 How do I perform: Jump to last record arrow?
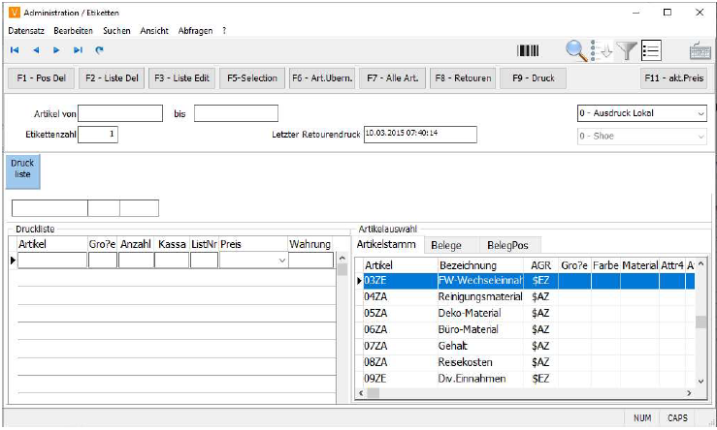(x=79, y=50)
